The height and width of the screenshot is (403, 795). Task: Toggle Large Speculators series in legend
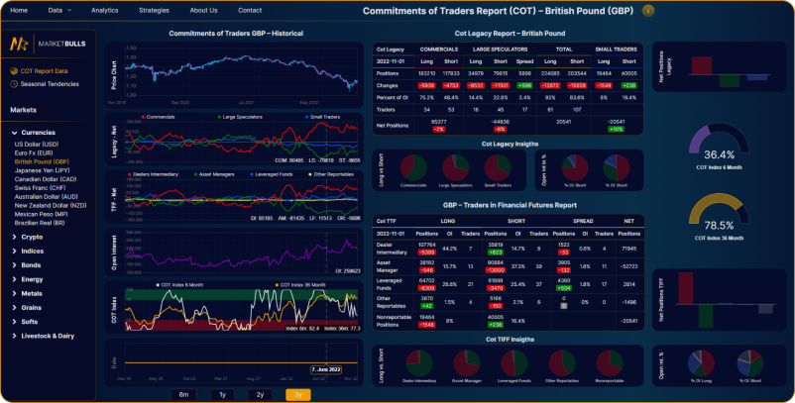pos(240,117)
